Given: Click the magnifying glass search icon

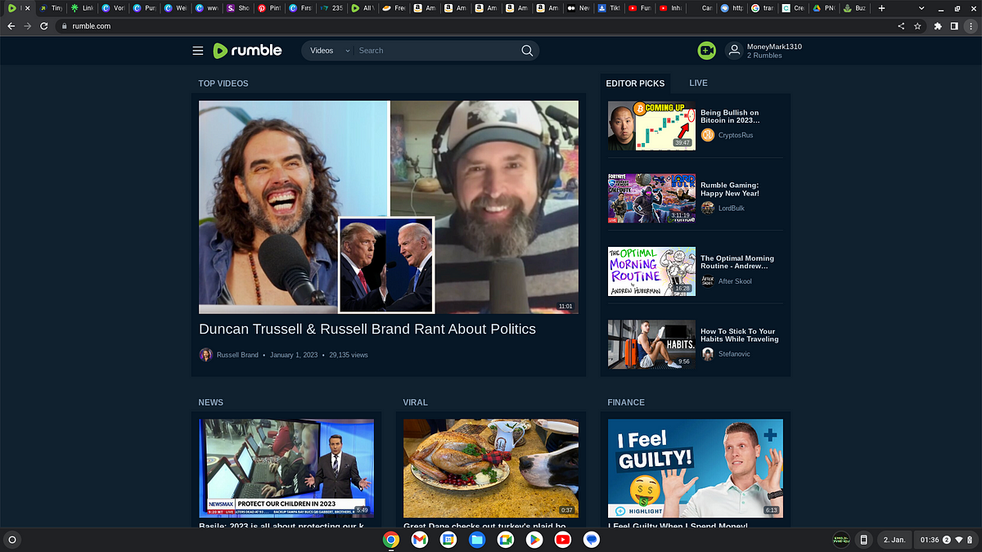Looking at the screenshot, I should pos(528,51).
